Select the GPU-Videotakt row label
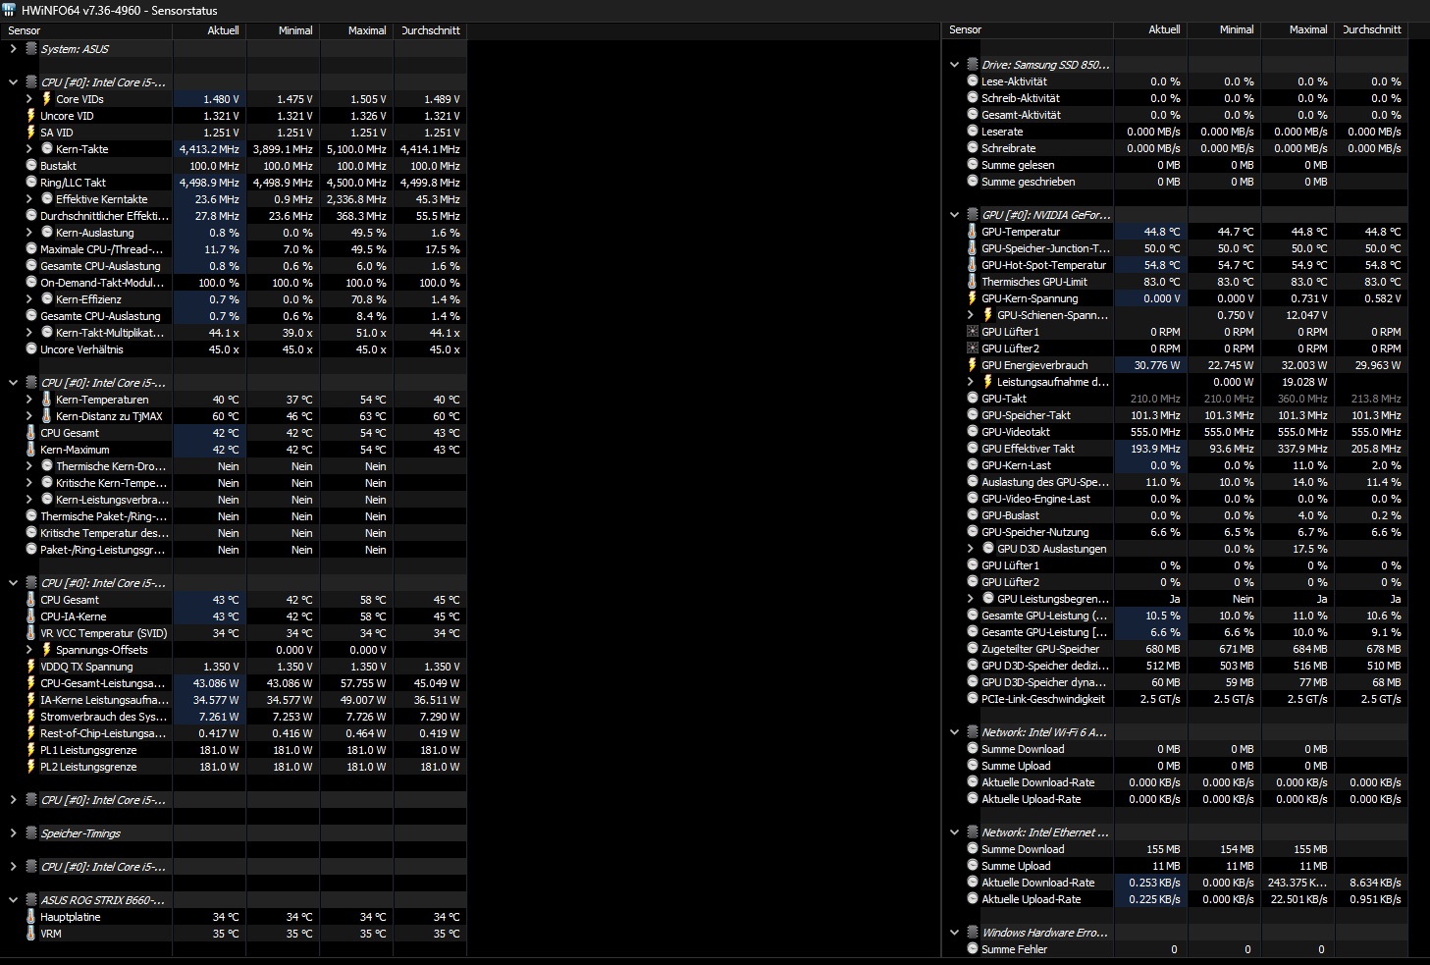1430x965 pixels. 1016,432
